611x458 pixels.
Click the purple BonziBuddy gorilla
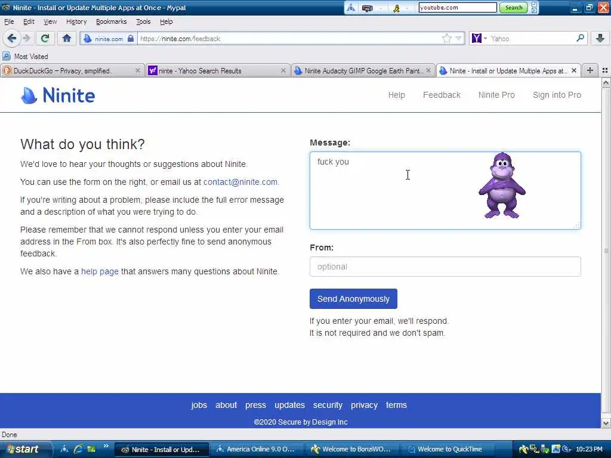502,186
